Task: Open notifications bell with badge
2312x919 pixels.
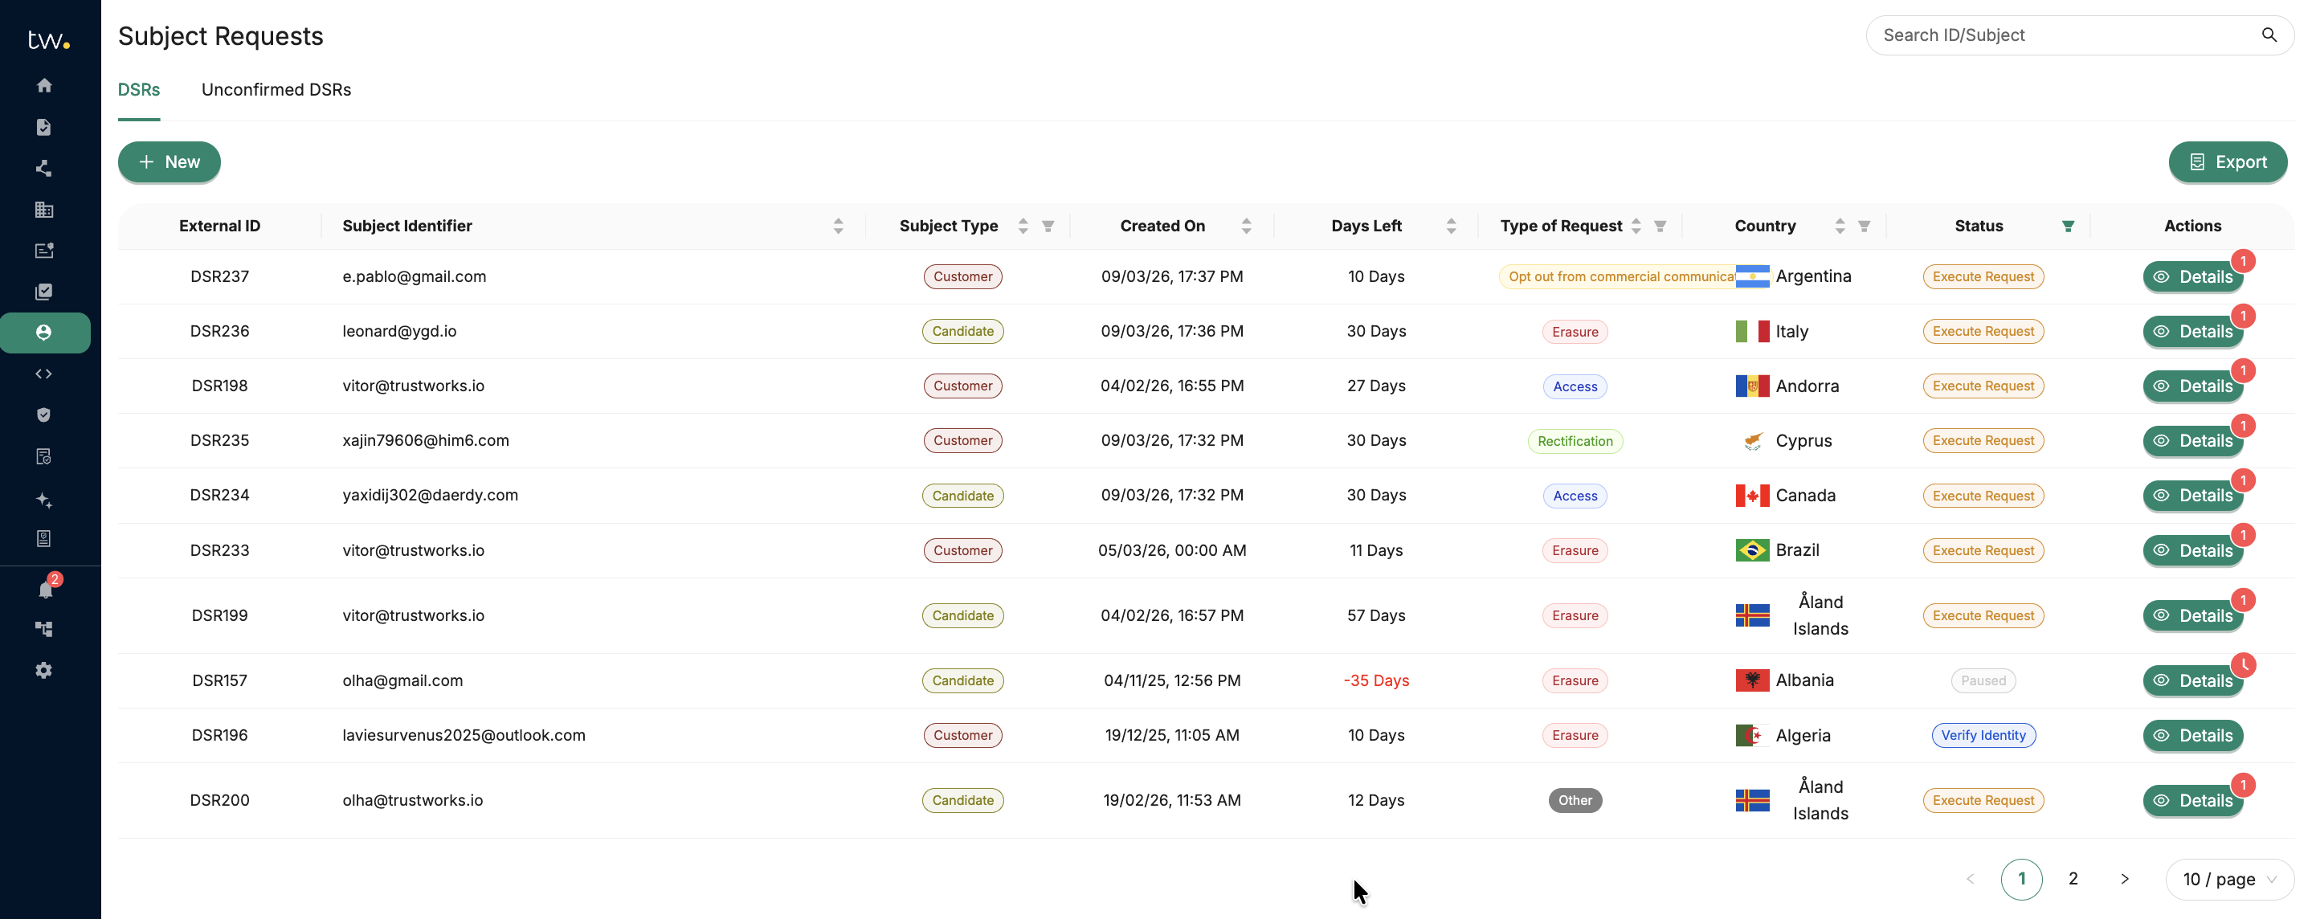Action: (x=46, y=589)
